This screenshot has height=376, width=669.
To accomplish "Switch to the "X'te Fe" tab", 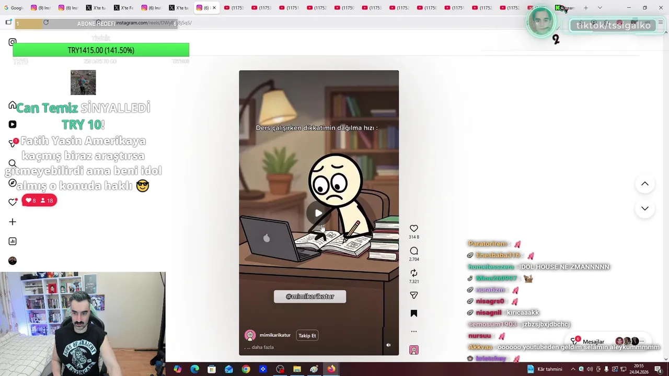I will point(124,8).
